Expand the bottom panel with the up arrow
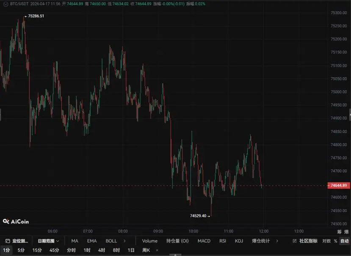This screenshot has height=256, width=351. (175, 255)
